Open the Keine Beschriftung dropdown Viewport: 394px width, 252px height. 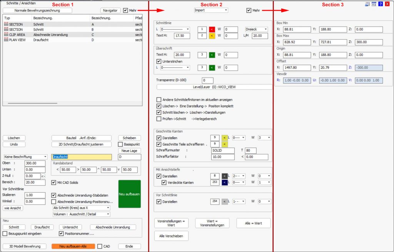pyautogui.click(x=25, y=157)
